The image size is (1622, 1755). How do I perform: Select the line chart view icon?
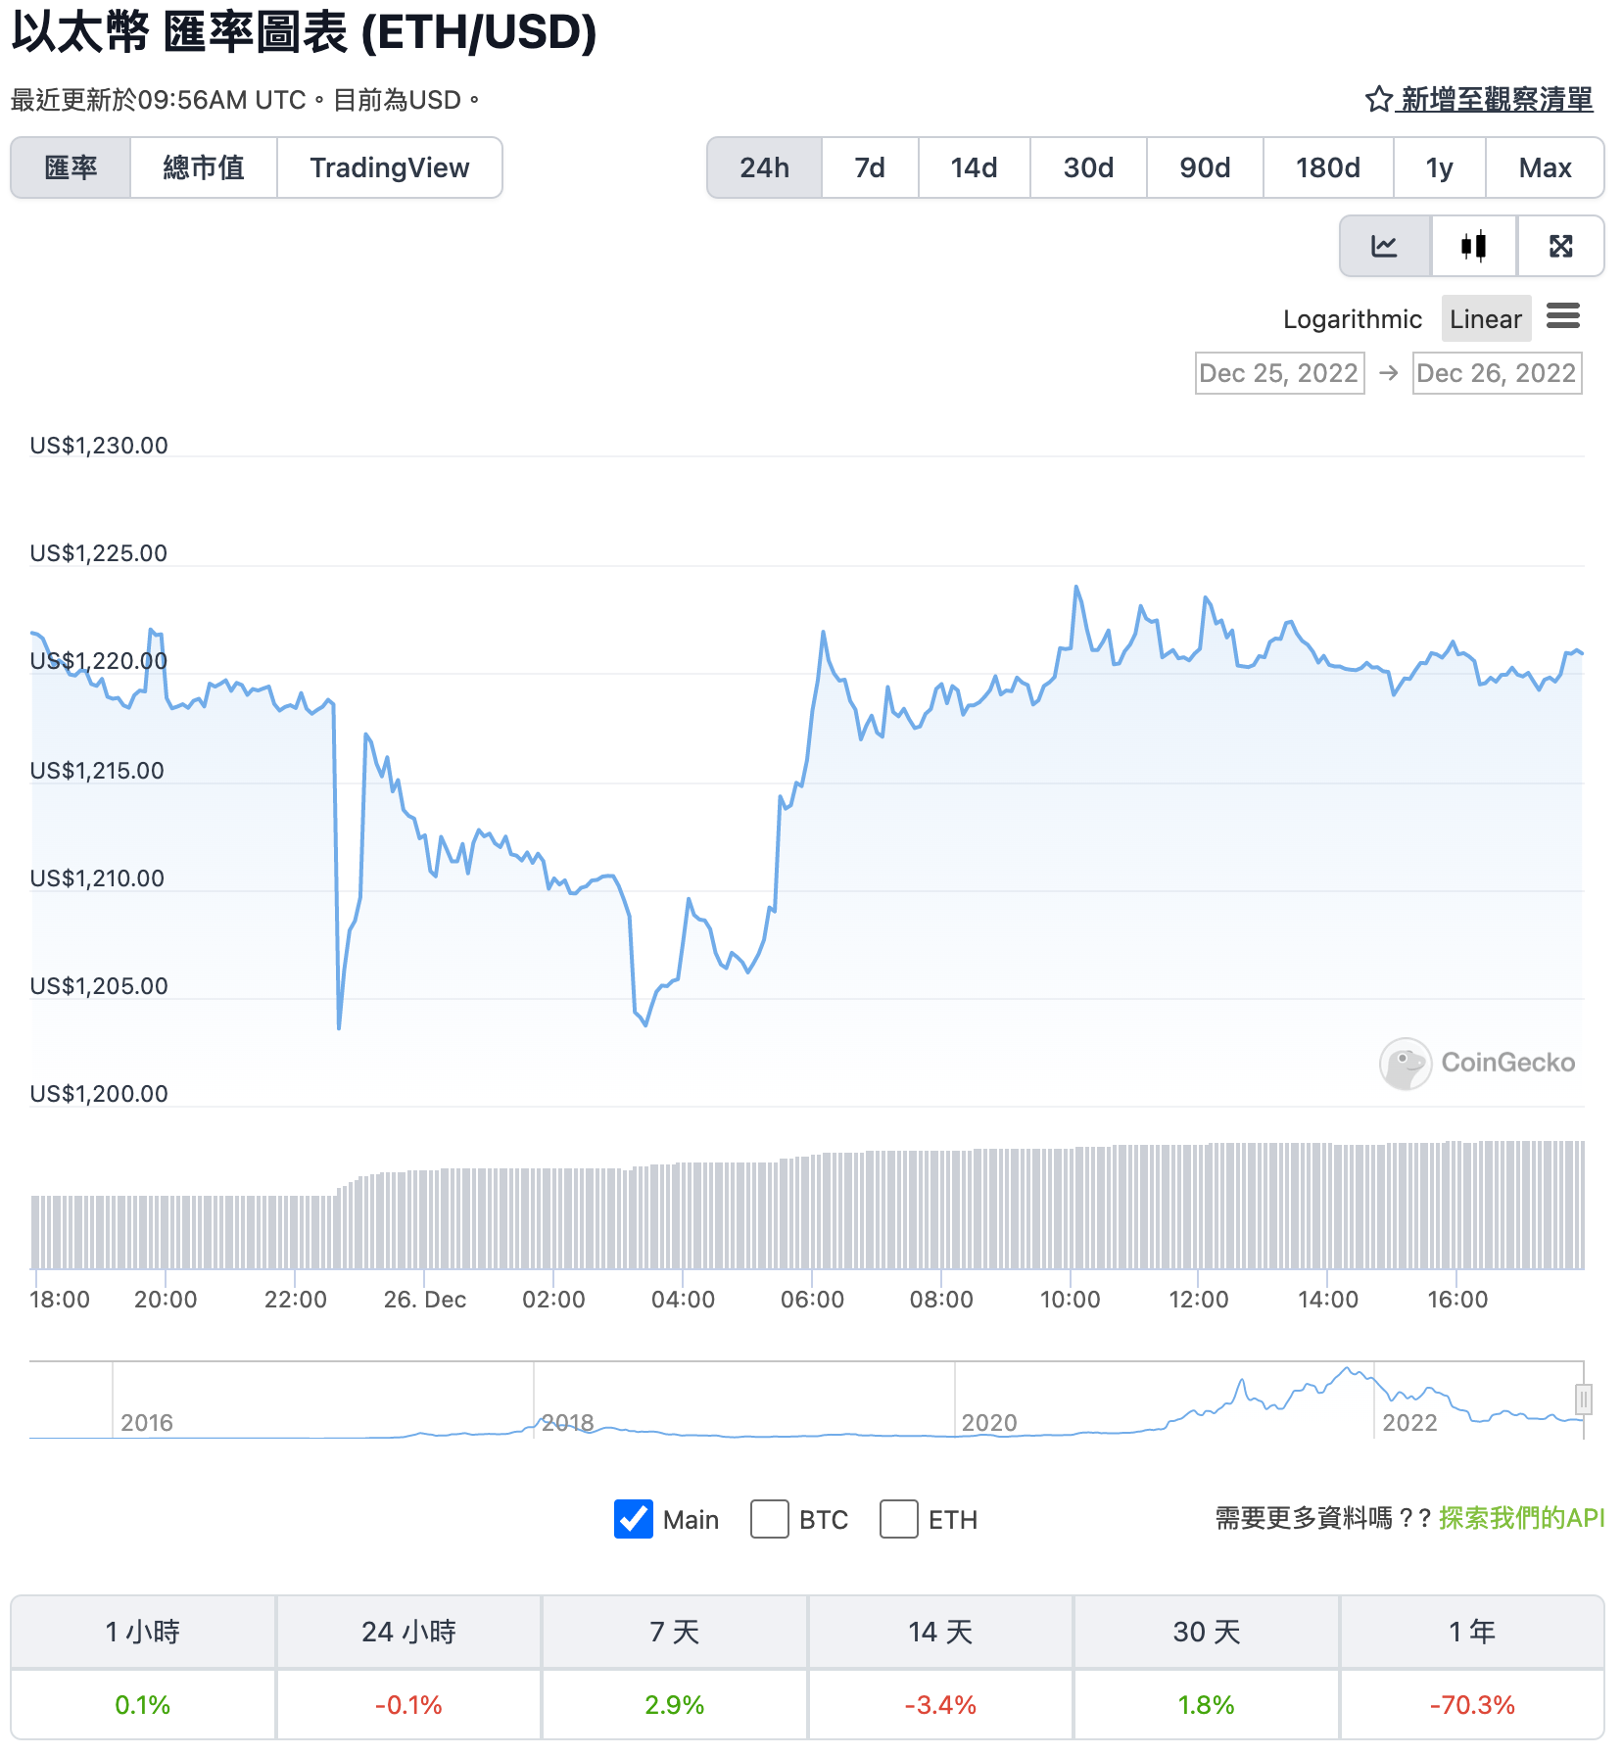1384,246
